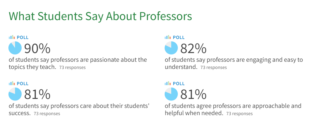Click the 90% percentage figure
316x128 pixels.
click(x=37, y=49)
